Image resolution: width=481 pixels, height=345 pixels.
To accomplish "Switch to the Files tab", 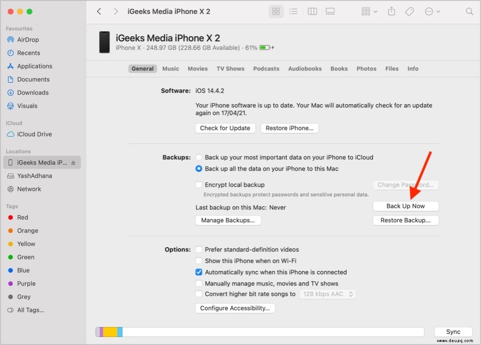I will point(392,69).
